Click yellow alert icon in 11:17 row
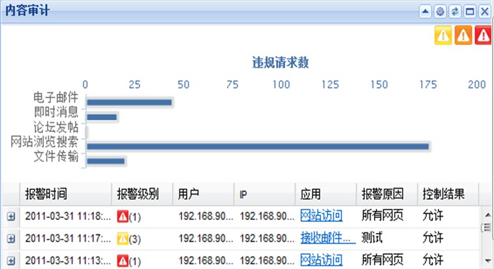 123,239
